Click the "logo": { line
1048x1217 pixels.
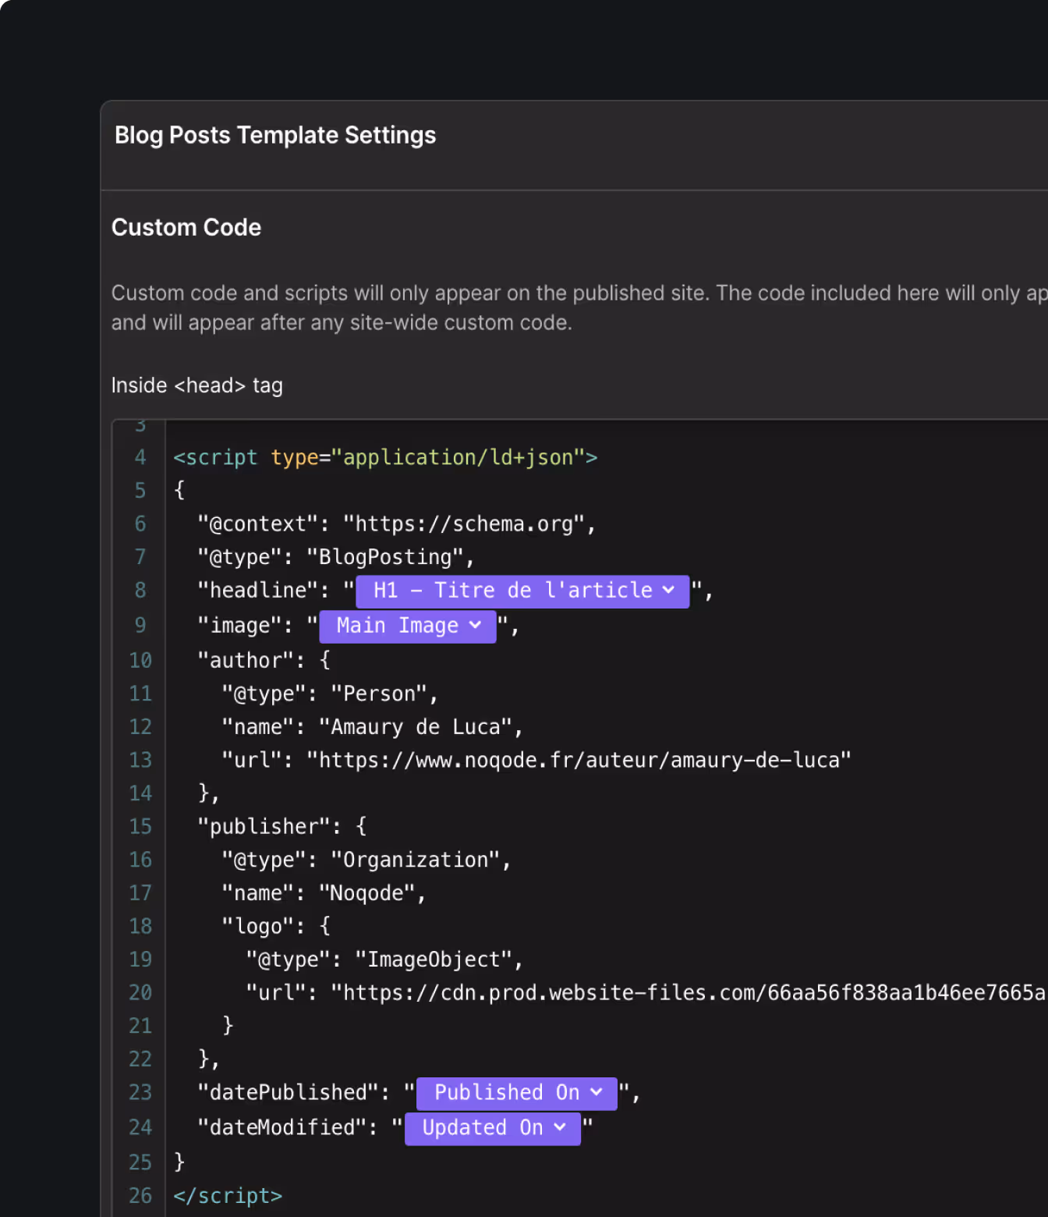pyautogui.click(x=277, y=927)
